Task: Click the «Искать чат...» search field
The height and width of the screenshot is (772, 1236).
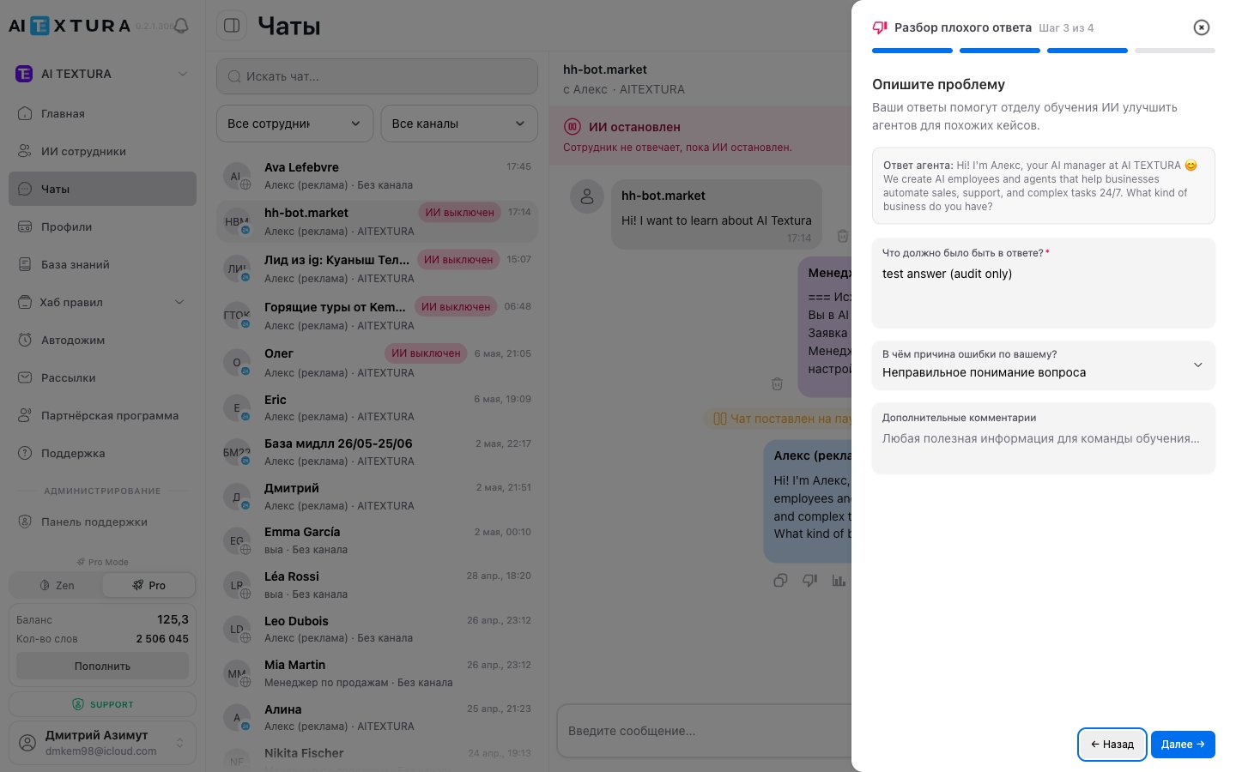Action: coord(378,76)
